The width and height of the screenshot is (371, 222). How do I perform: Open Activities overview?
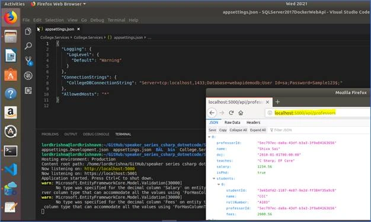[x=14, y=4]
